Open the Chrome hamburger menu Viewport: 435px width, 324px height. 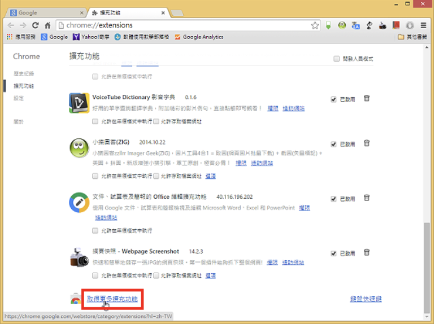click(x=423, y=25)
